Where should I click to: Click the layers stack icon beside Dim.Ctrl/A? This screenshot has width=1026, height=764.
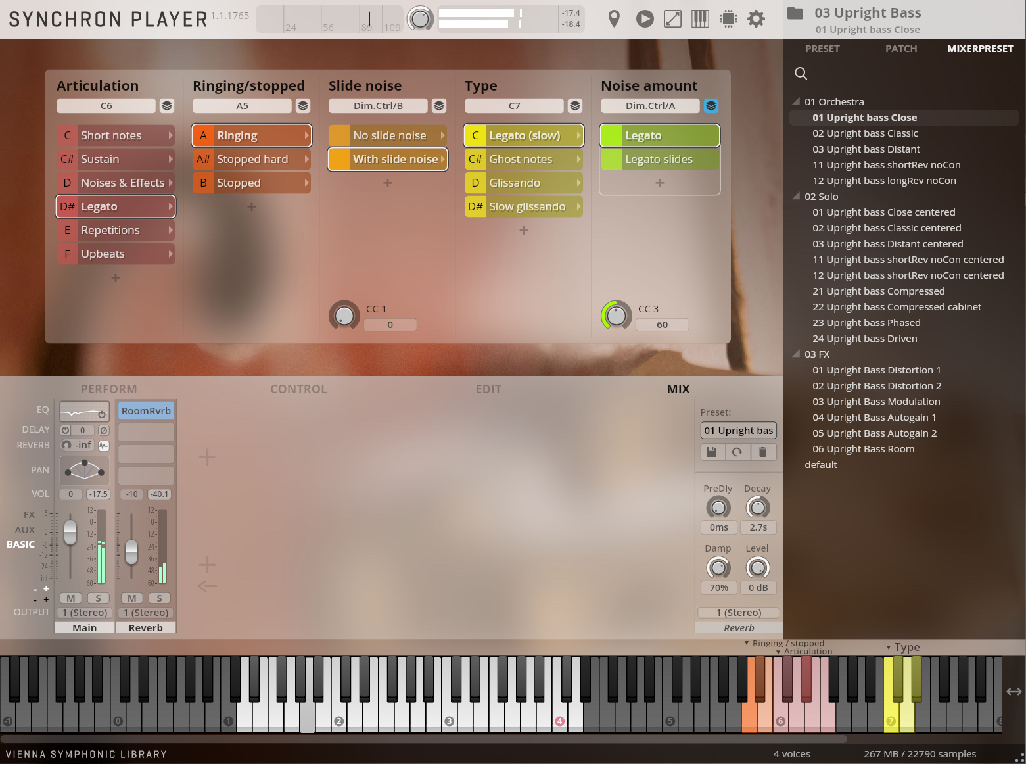point(711,105)
